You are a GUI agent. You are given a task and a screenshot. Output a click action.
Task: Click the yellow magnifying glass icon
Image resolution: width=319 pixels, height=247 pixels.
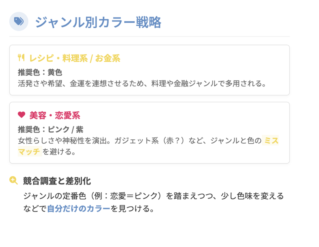(13, 180)
